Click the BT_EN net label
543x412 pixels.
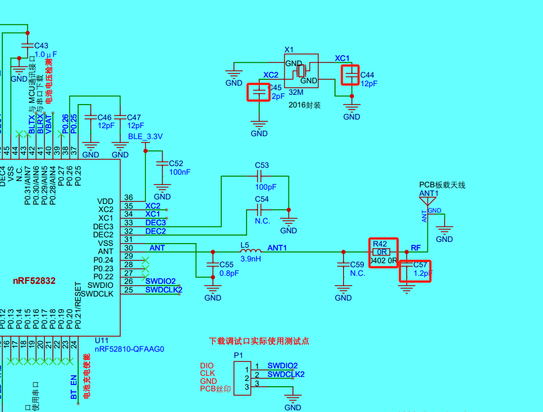tap(74, 387)
